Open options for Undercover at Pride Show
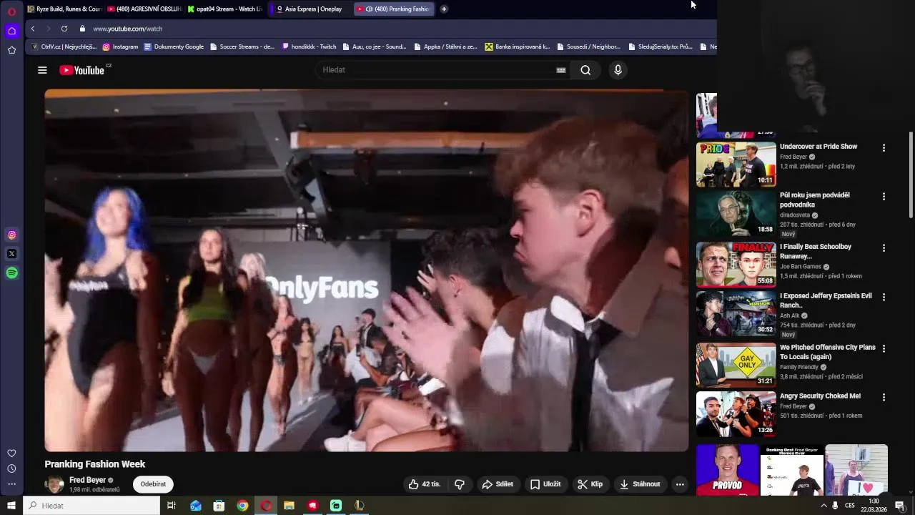Viewport: 915px width, 515px height. [884, 148]
